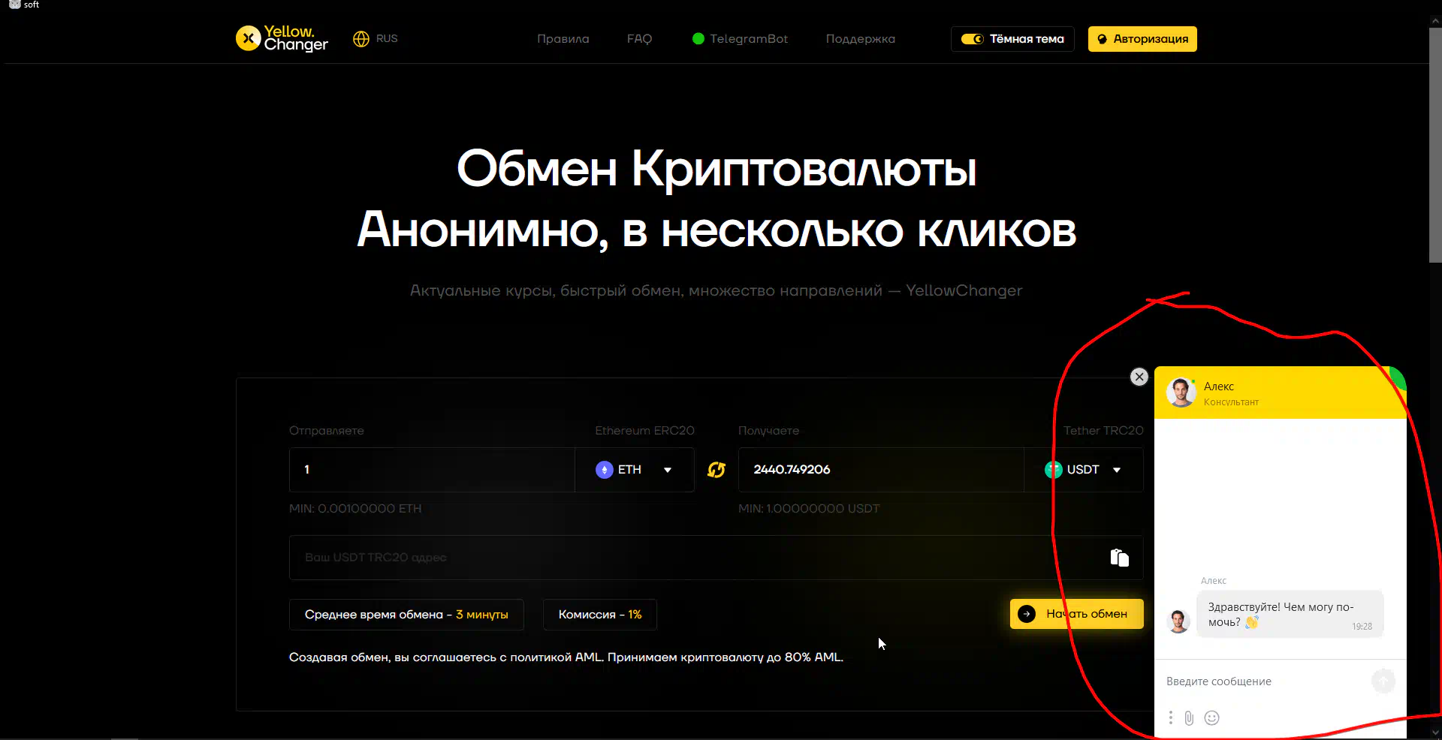Screen dimensions: 1442x740
Task: Close the chat widget with X
Action: pos(1139,377)
